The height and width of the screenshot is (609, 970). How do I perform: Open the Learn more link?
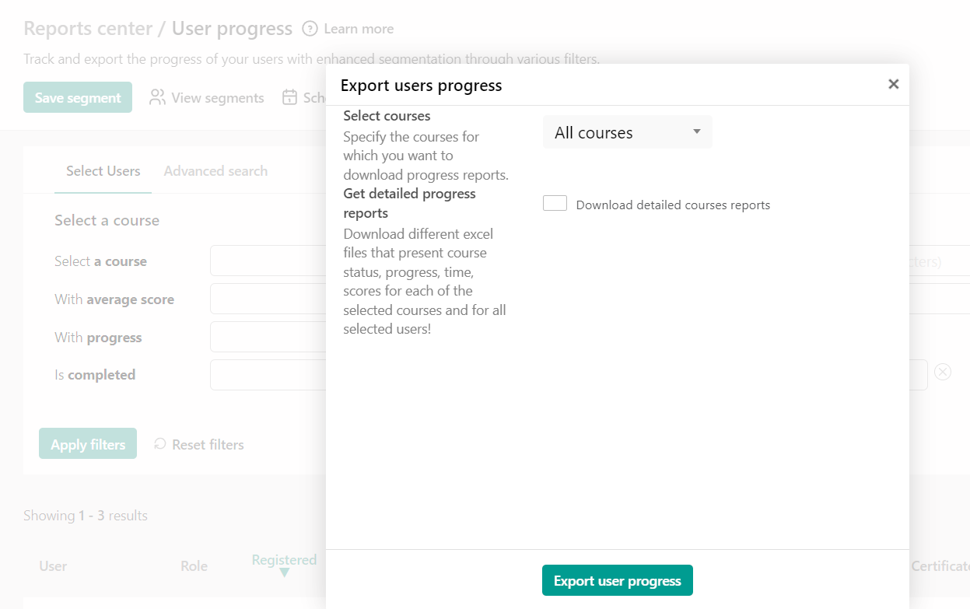coord(359,28)
